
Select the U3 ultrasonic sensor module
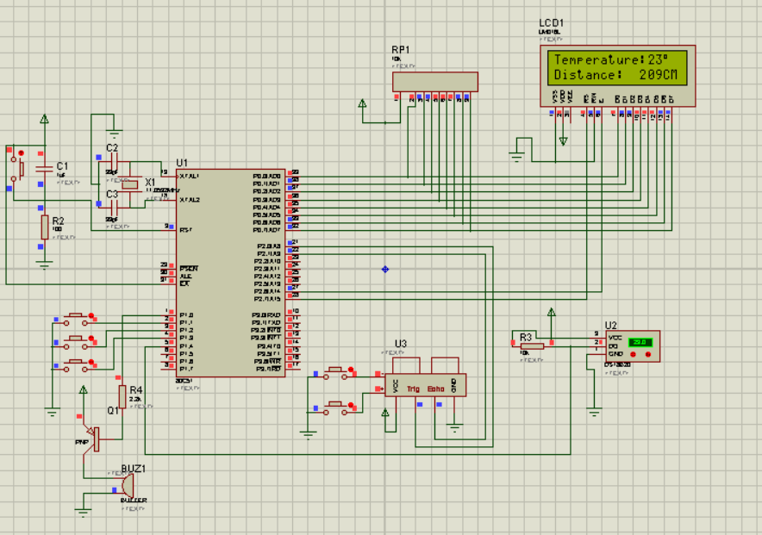(x=424, y=384)
